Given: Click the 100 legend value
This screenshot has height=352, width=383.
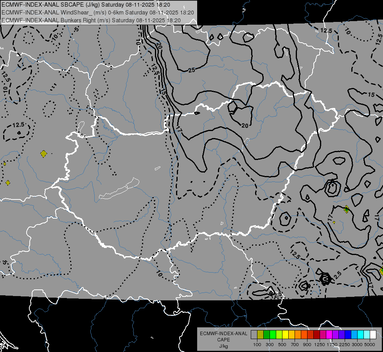Looking at the screenshot, I should pyautogui.click(x=257, y=345).
